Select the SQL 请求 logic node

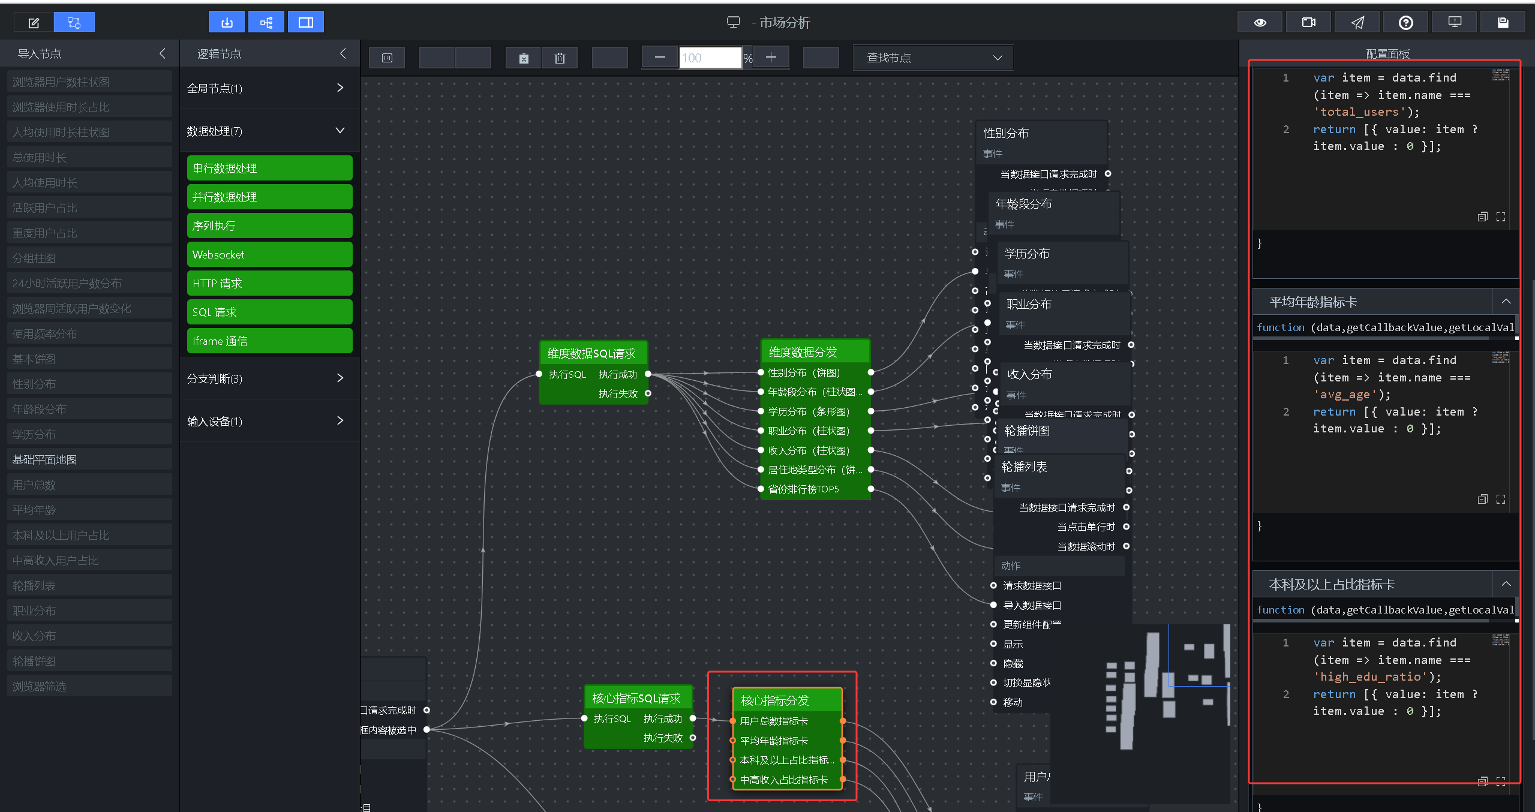click(269, 312)
